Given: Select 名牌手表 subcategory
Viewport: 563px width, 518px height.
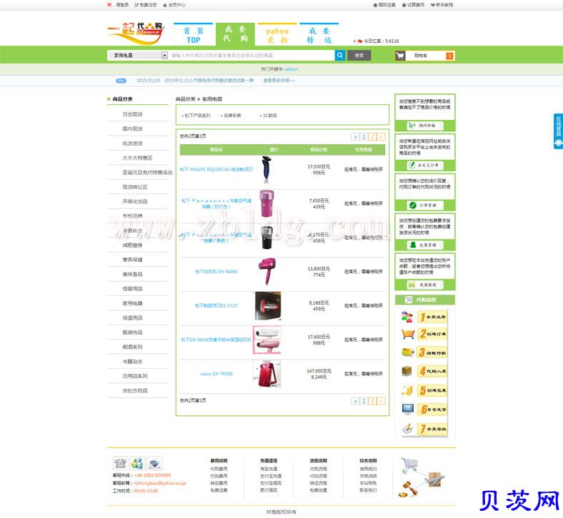Looking at the screenshot, I should (231, 116).
